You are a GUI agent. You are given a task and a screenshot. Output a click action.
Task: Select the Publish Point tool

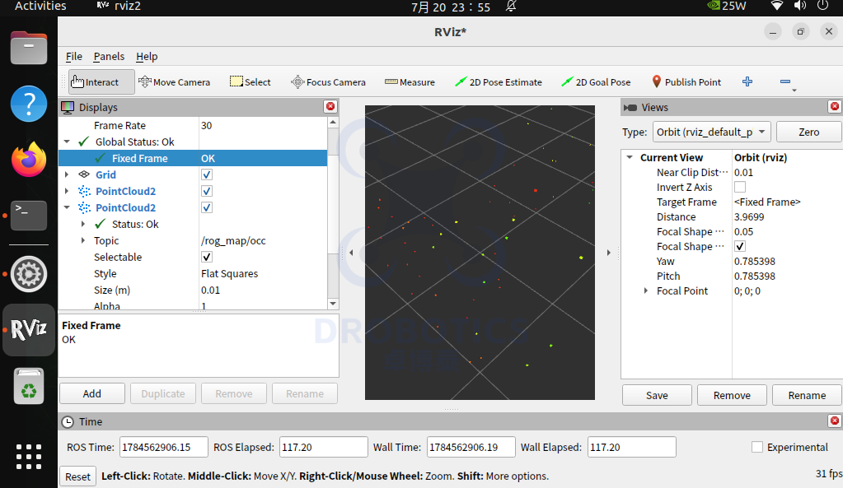pos(686,82)
